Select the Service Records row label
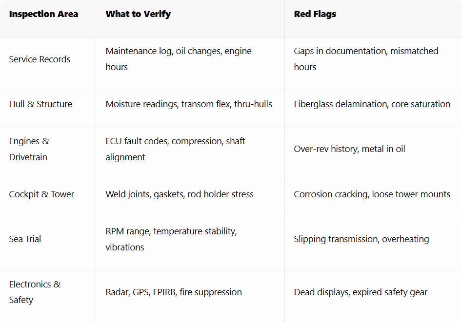Image resolution: width=462 pixels, height=322 pixels. coord(40,59)
